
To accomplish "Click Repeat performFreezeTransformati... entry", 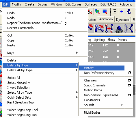I will (45, 23).
